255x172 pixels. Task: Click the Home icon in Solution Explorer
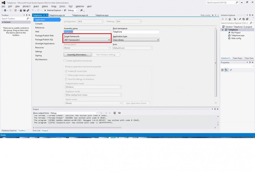(x=230, y=19)
